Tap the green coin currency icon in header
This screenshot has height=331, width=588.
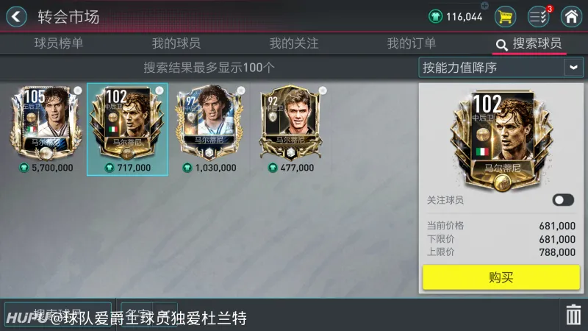435,16
